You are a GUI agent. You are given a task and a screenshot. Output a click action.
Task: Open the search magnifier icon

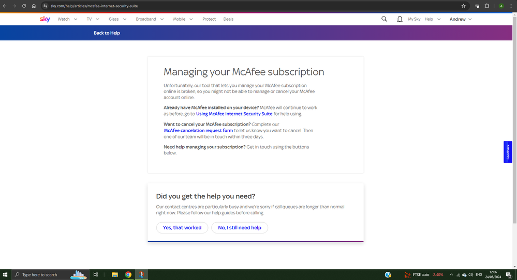pos(384,19)
